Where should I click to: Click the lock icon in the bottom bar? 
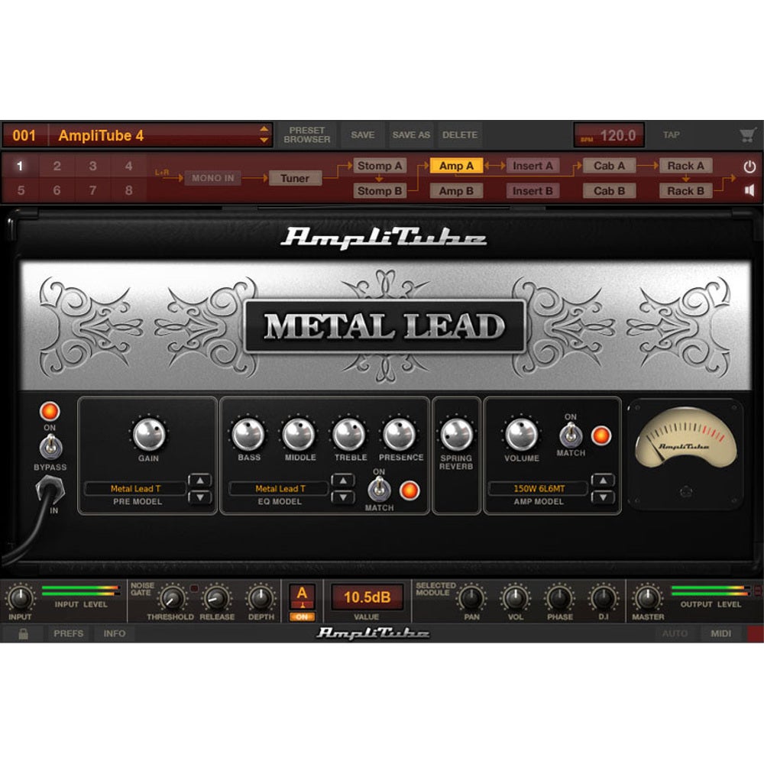pos(23,633)
